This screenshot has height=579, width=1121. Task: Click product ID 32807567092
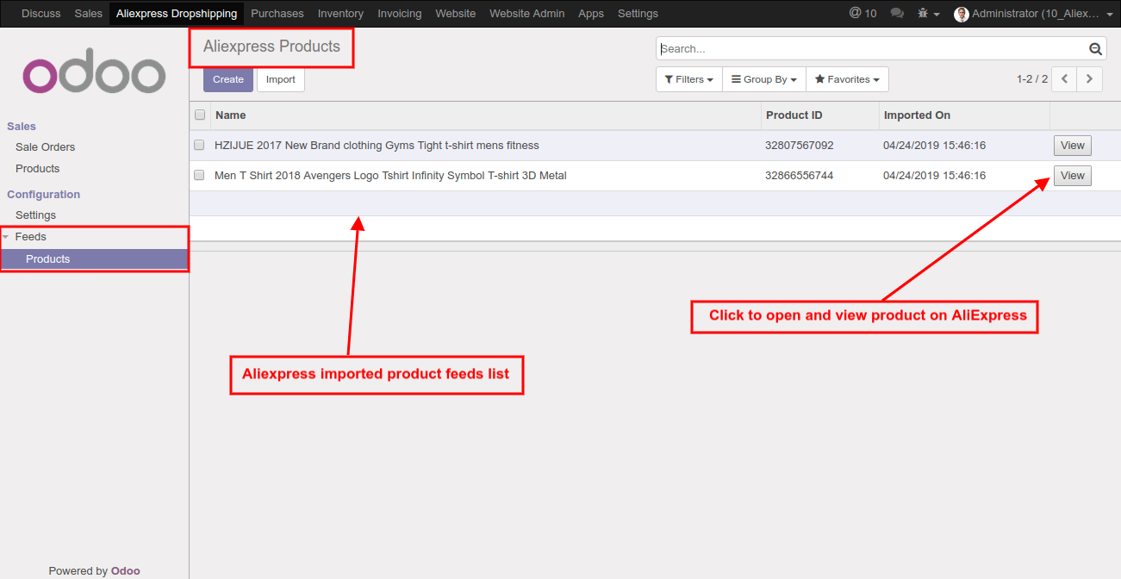(x=800, y=146)
